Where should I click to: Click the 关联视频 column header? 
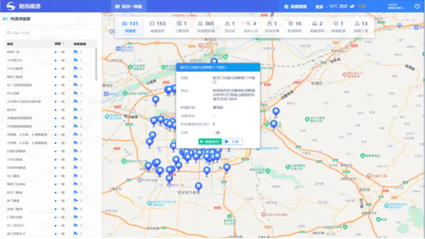(x=80, y=44)
